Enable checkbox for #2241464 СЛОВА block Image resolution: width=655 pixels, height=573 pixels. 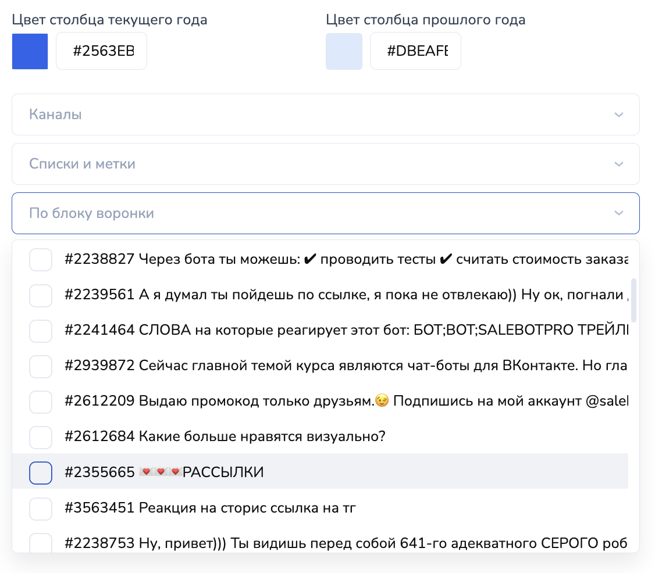[x=41, y=331]
